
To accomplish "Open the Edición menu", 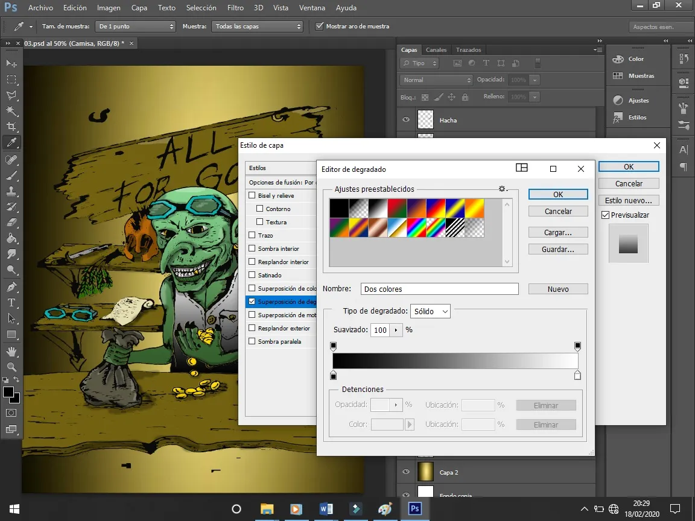I will 75,8.
